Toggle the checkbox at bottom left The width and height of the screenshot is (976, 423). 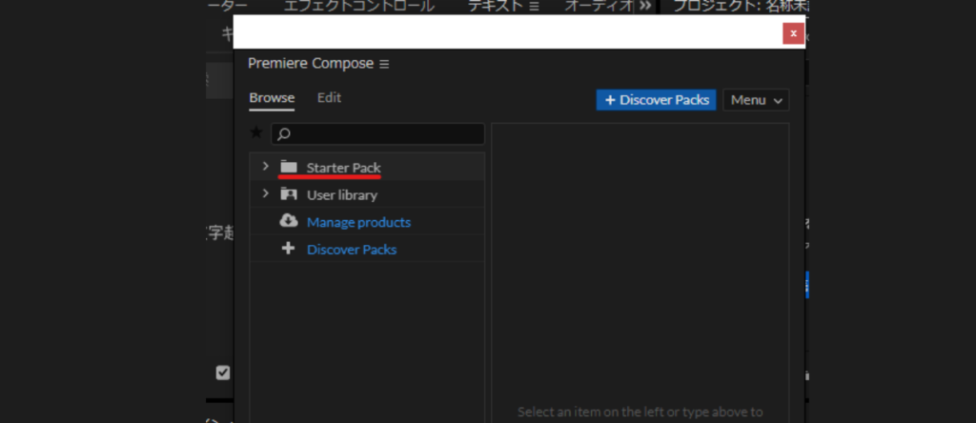click(x=223, y=373)
